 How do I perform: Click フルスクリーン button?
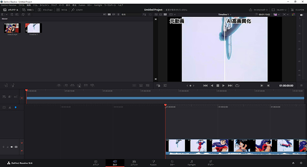[x=279, y=10]
